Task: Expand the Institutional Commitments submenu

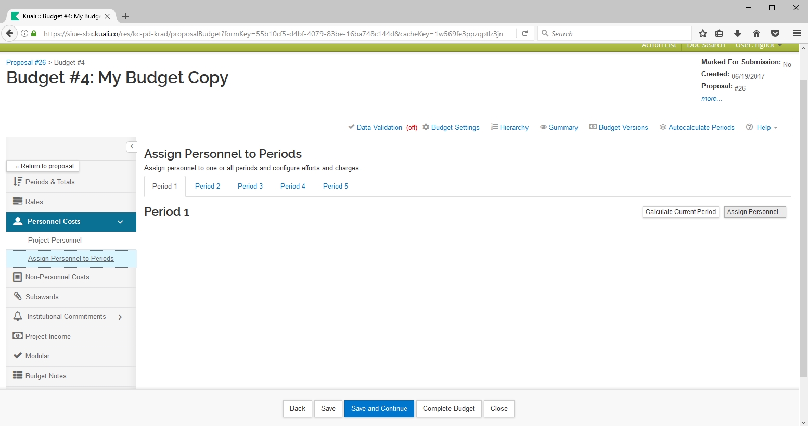Action: pyautogui.click(x=120, y=317)
